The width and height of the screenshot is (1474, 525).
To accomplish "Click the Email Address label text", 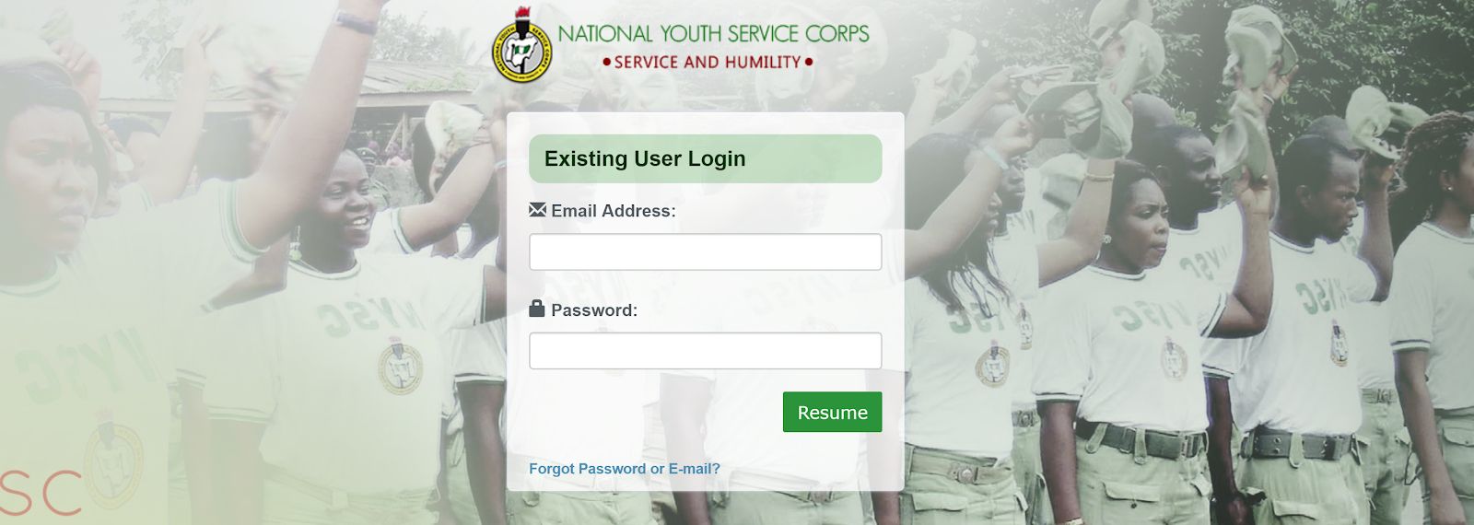I will pyautogui.click(x=614, y=211).
